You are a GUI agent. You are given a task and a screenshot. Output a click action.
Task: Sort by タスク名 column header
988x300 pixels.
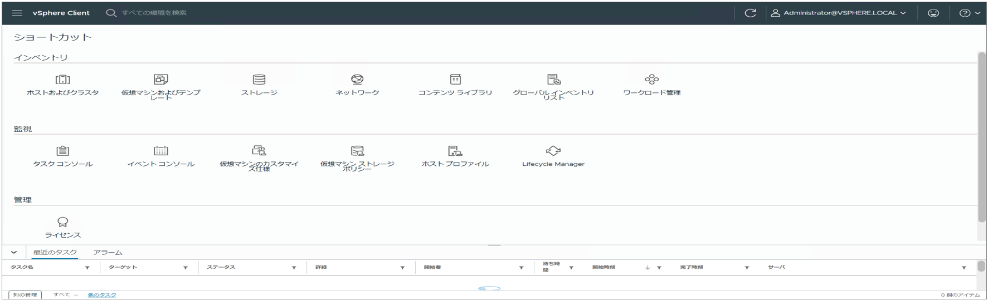pos(22,267)
